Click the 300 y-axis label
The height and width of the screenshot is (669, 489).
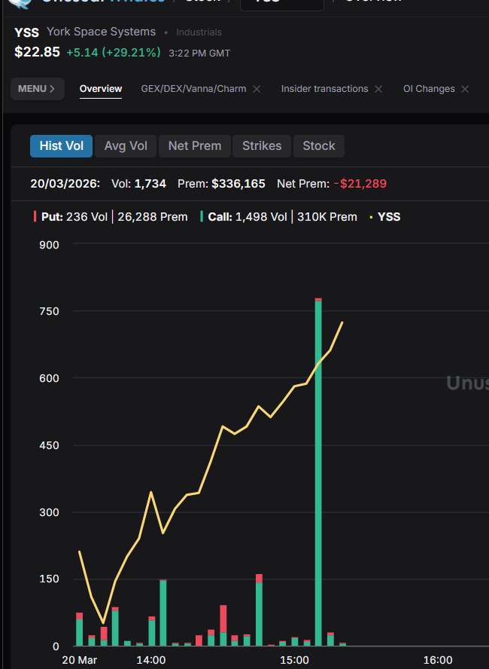click(x=49, y=512)
